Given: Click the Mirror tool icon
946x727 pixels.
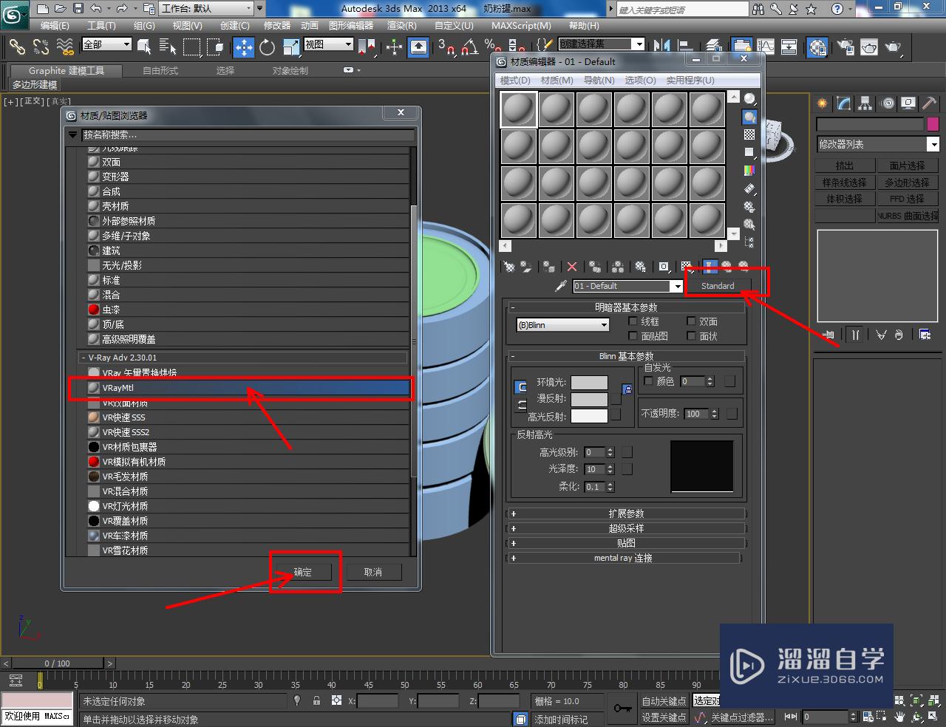Looking at the screenshot, I should point(662,47).
